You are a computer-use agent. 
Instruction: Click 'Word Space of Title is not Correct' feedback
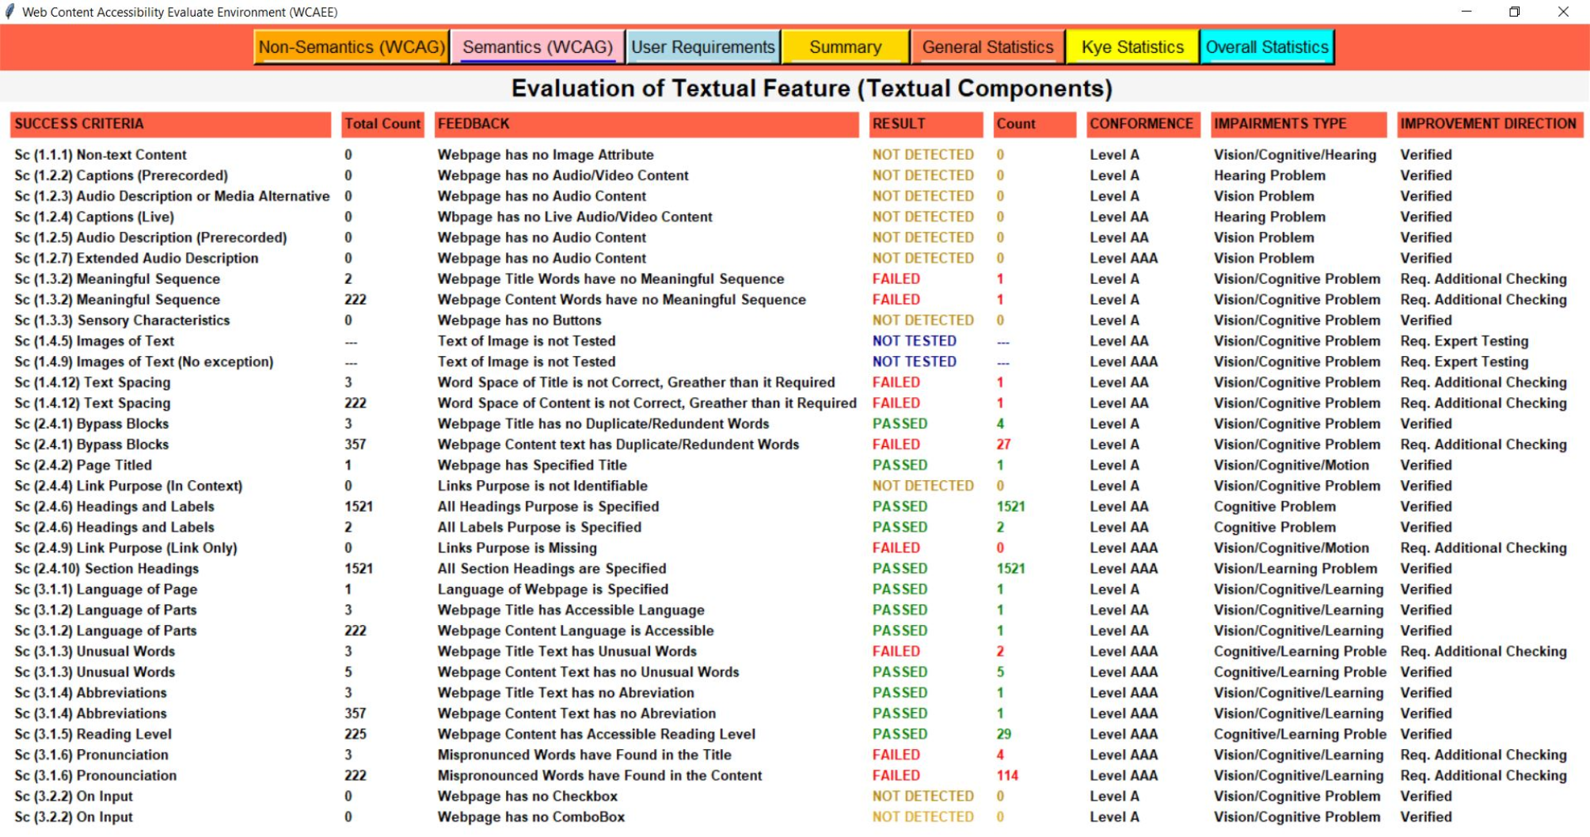(x=637, y=382)
